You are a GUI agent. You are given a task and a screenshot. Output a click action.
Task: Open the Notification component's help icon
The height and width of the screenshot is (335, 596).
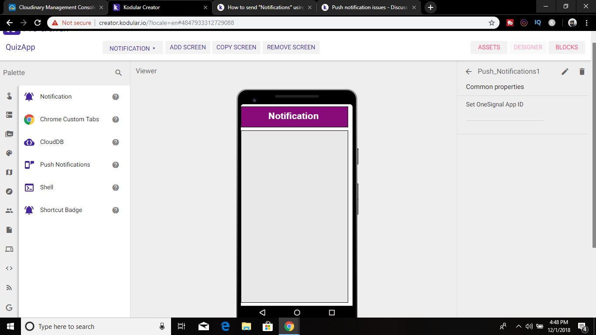116,97
